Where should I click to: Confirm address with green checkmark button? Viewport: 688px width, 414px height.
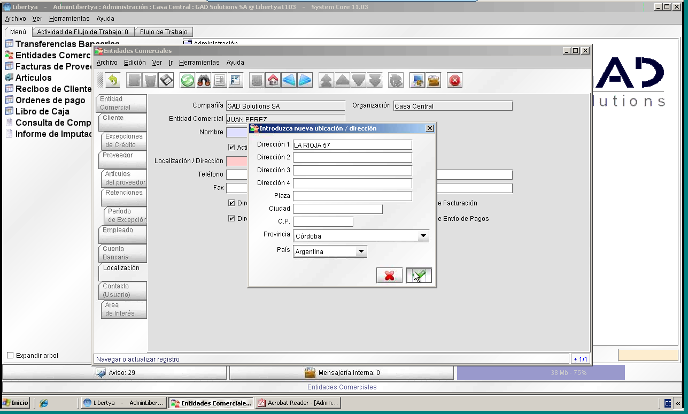click(419, 275)
